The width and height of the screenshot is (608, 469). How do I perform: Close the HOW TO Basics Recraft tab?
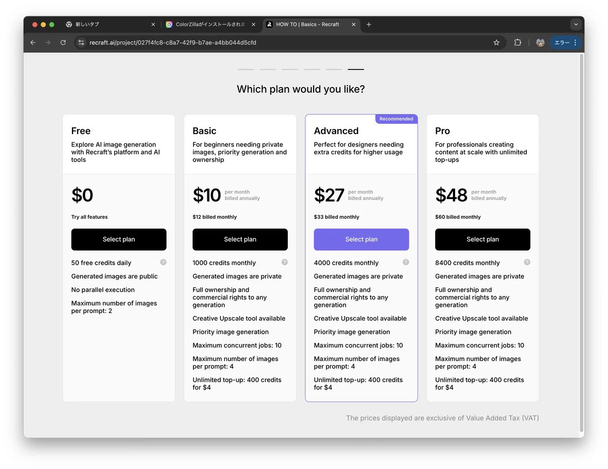[x=354, y=24]
